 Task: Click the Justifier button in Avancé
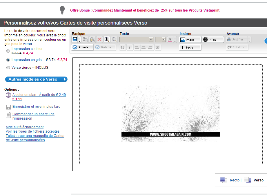tap(237, 40)
